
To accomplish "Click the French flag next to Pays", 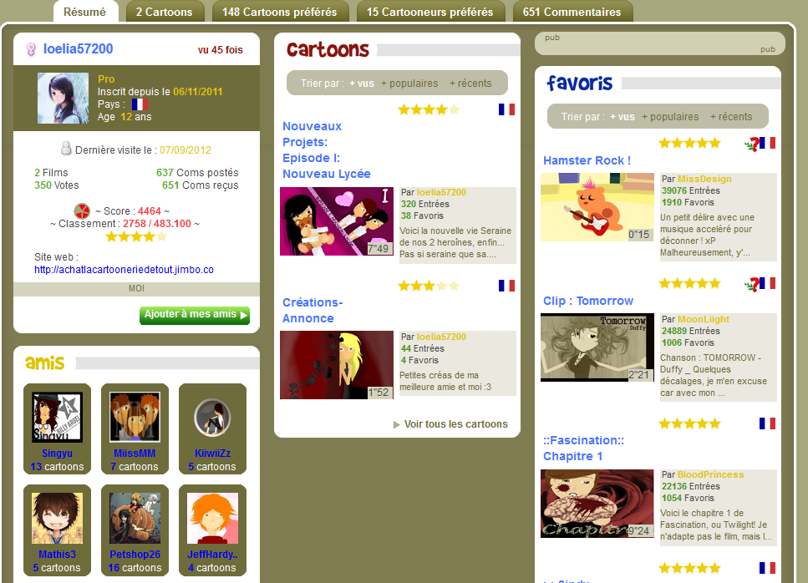I will click(x=140, y=104).
